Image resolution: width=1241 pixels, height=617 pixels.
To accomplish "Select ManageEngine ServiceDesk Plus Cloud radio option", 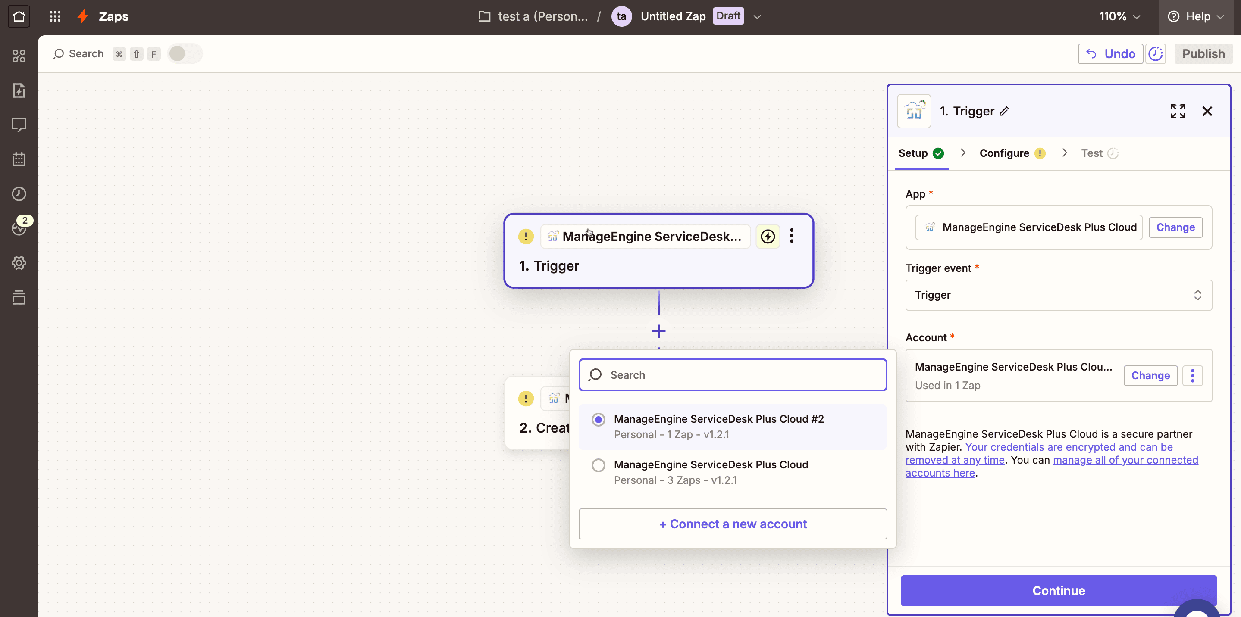I will tap(599, 465).
